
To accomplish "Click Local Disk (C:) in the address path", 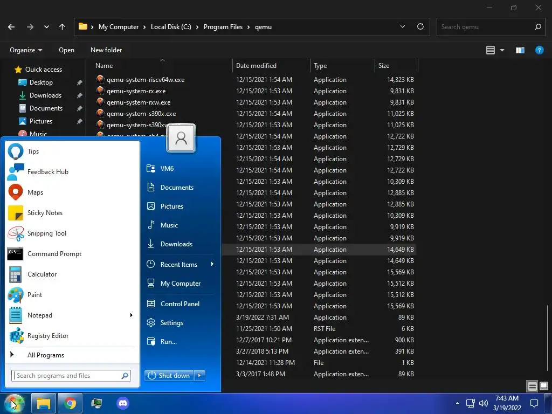I will click(x=171, y=27).
